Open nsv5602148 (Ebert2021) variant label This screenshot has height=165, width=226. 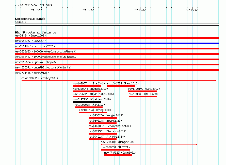105,121
